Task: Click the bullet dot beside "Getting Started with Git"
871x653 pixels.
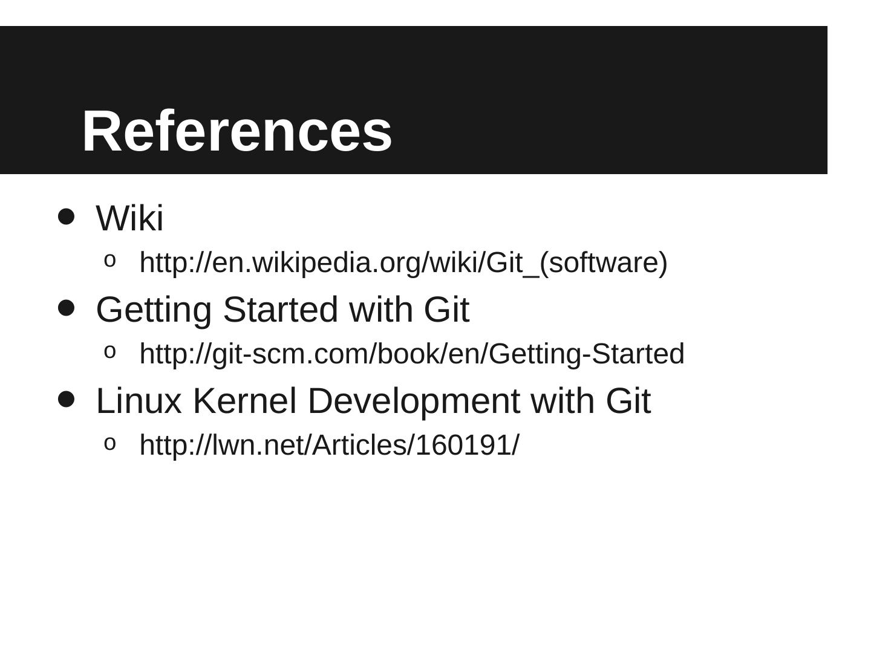Action: 66,308
